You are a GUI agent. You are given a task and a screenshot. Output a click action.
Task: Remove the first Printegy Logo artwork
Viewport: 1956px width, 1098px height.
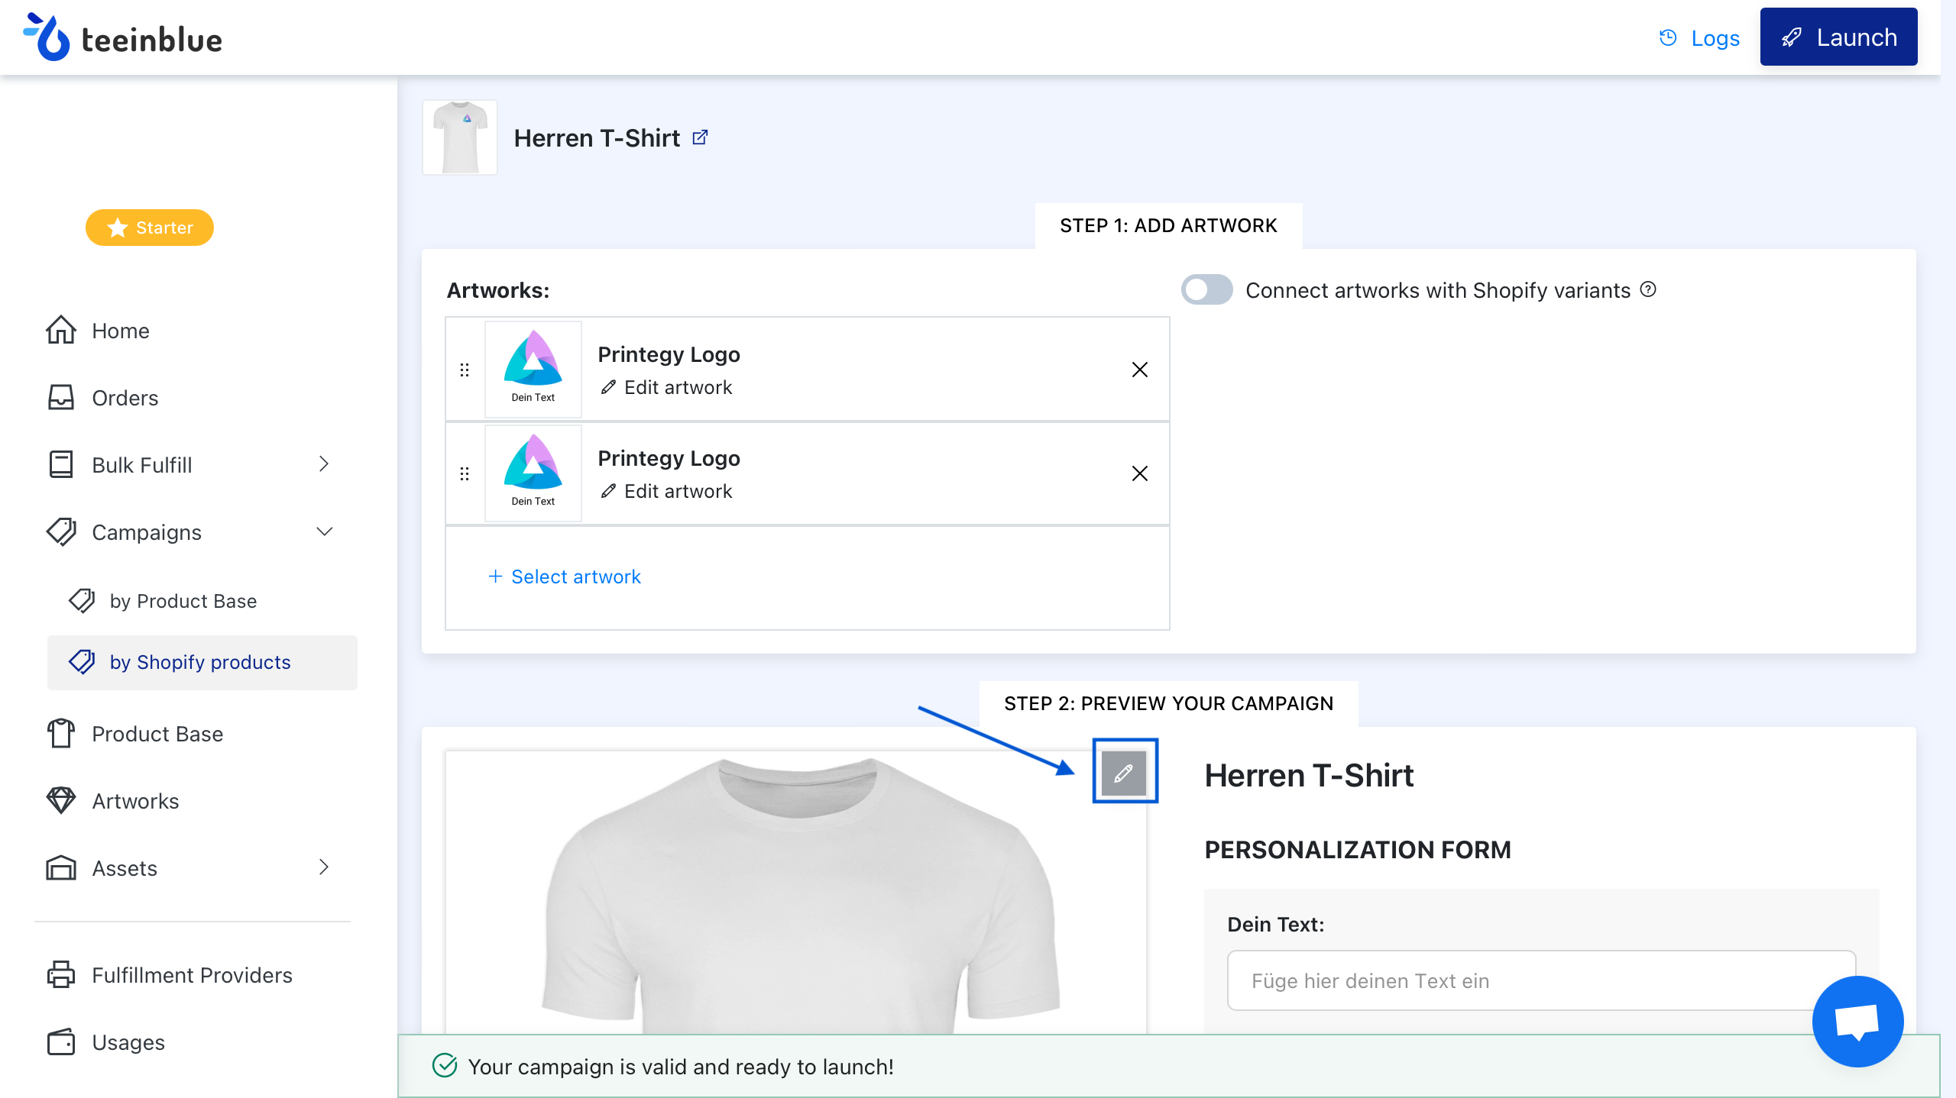coord(1140,370)
